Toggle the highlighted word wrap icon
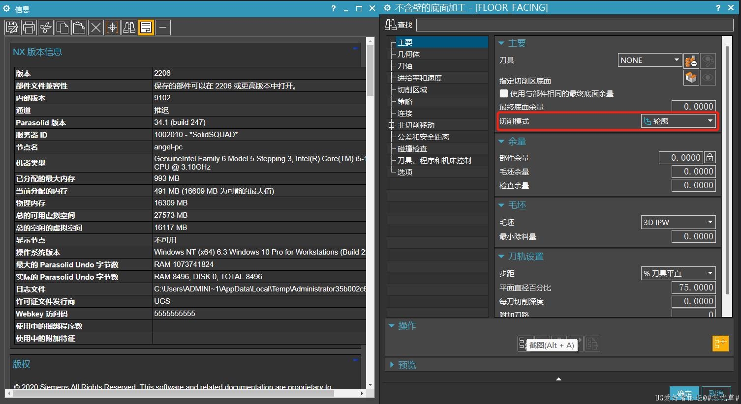741x404 pixels. [146, 28]
